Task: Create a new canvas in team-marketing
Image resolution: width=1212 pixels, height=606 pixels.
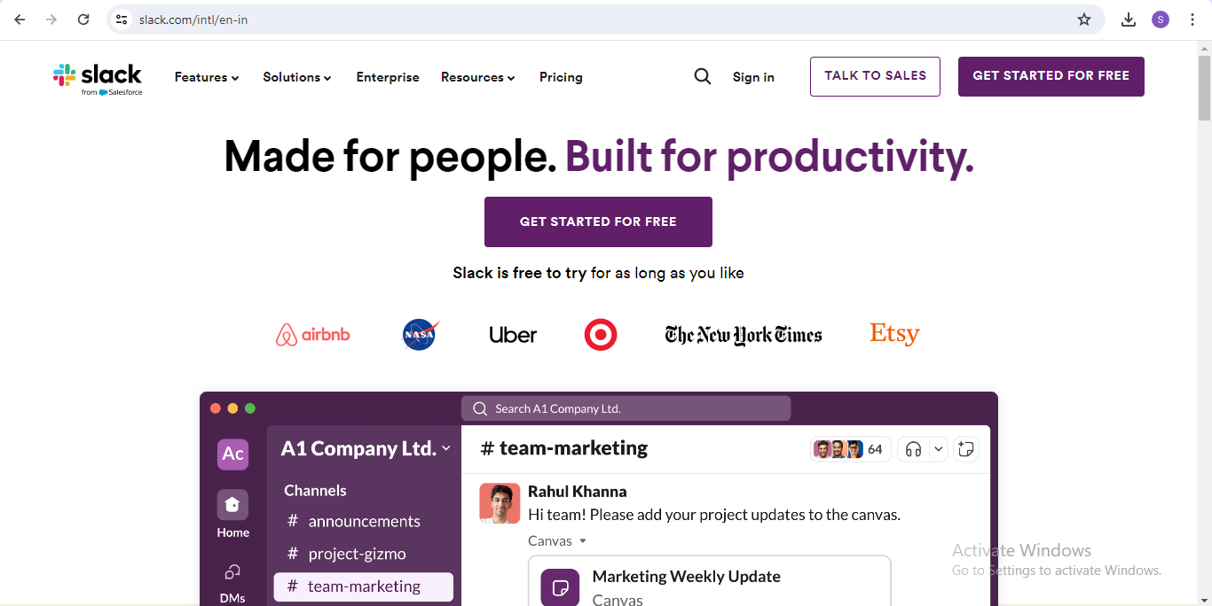Action: (965, 449)
